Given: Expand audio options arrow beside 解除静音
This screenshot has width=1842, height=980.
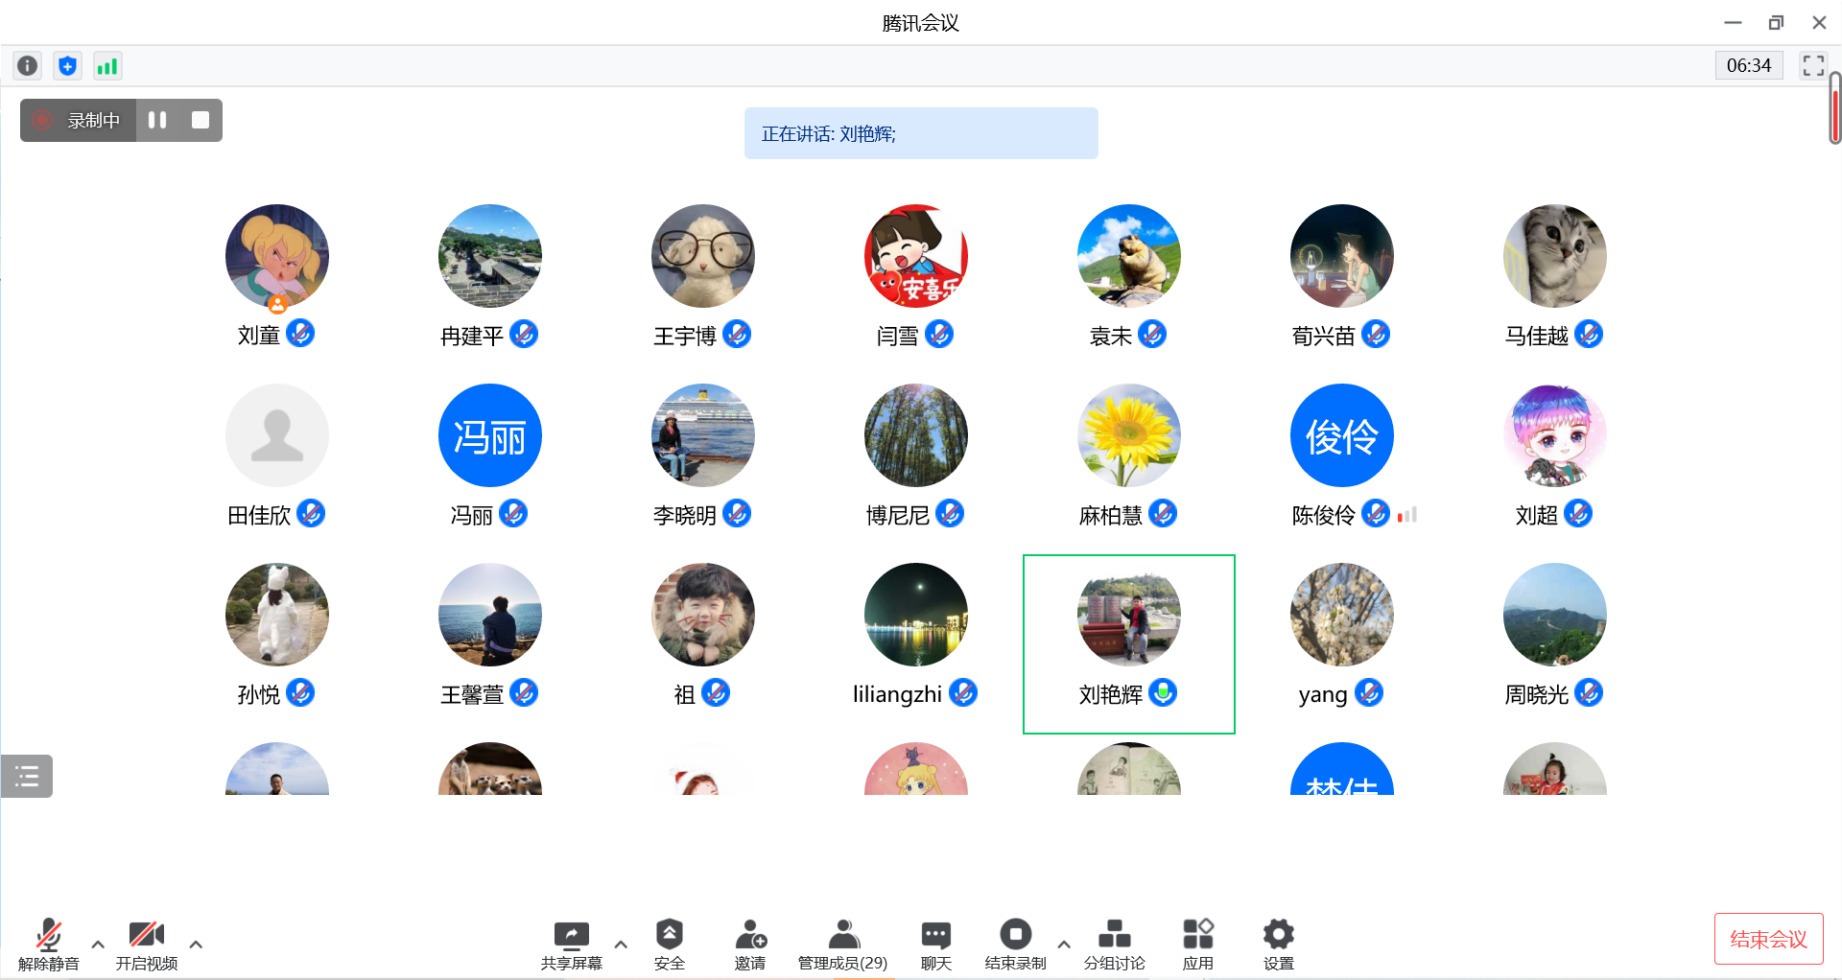Looking at the screenshot, I should click(x=98, y=945).
